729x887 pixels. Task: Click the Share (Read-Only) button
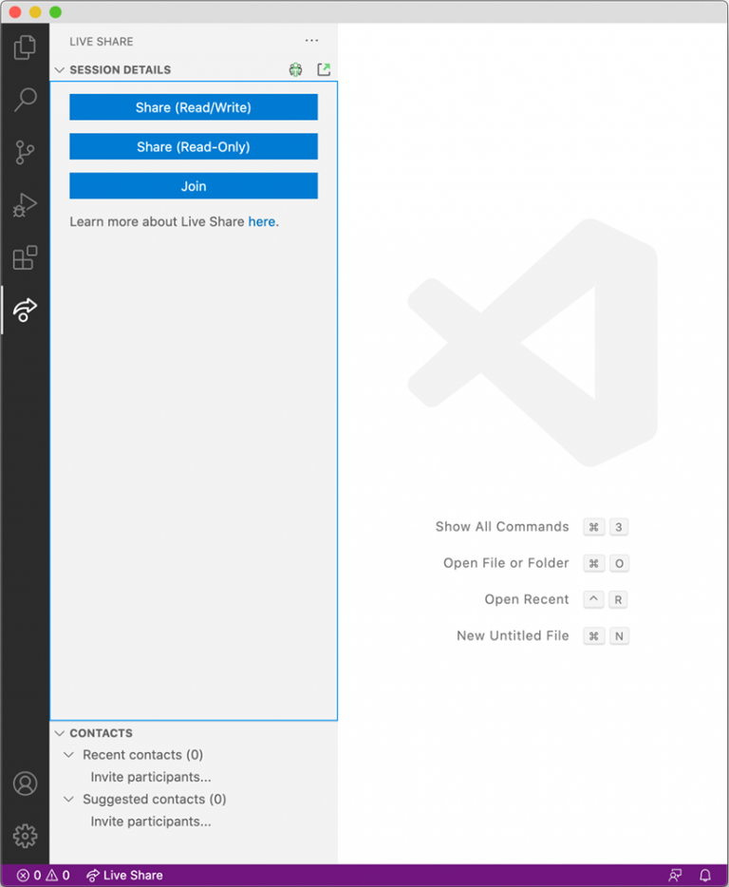click(x=194, y=146)
